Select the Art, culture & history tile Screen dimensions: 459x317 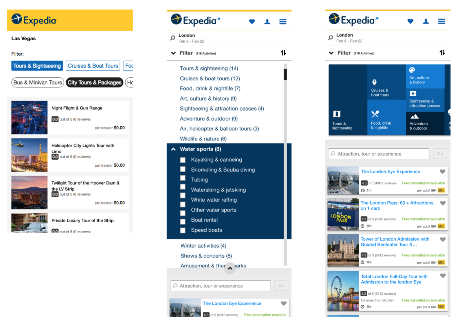pos(425,76)
